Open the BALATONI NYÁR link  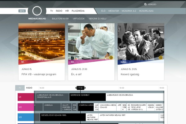(x=60, y=19)
